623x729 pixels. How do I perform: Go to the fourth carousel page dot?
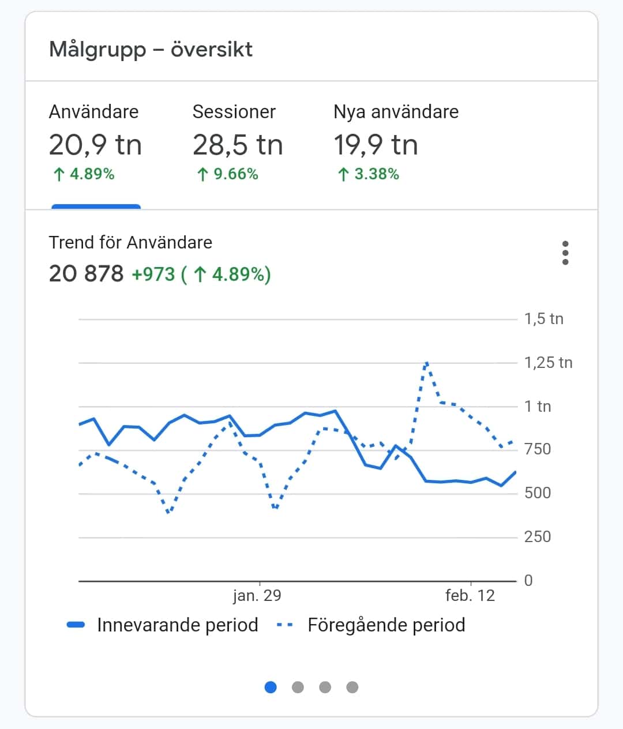point(352,687)
